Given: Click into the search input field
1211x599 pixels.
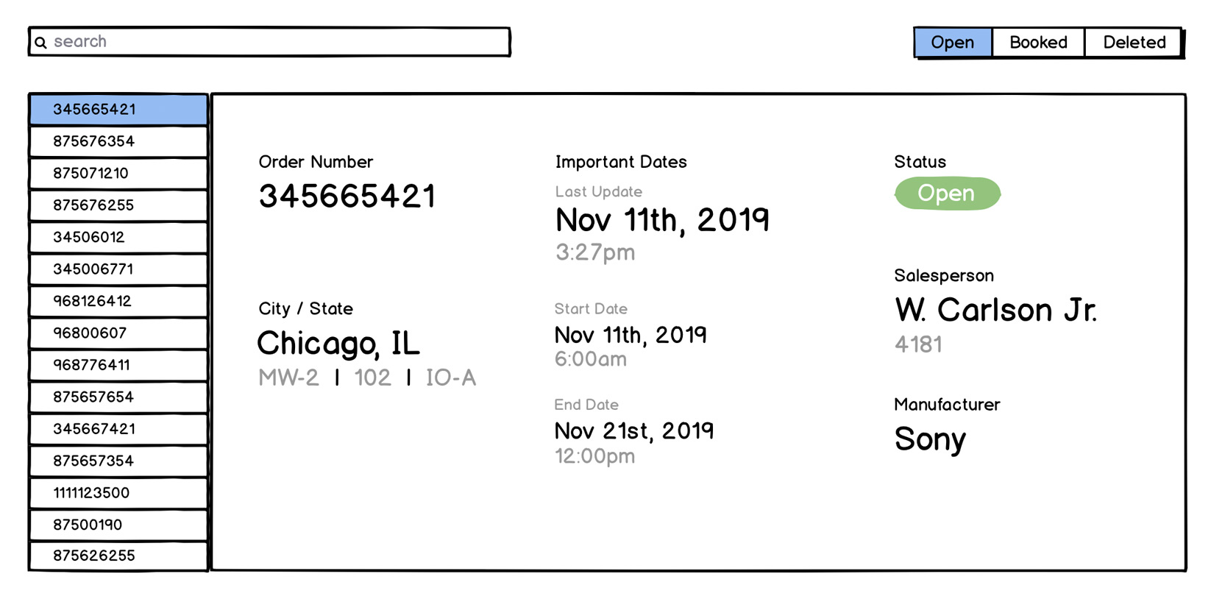Looking at the screenshot, I should click(x=280, y=42).
